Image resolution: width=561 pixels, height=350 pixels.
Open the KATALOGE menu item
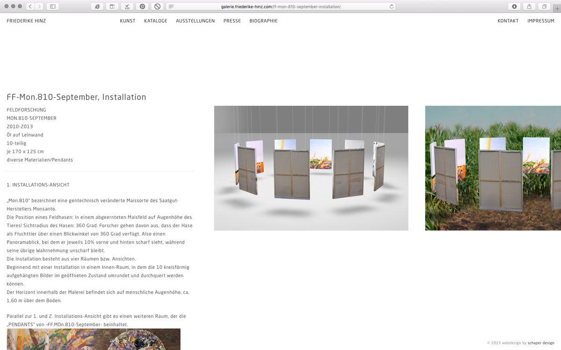(156, 21)
